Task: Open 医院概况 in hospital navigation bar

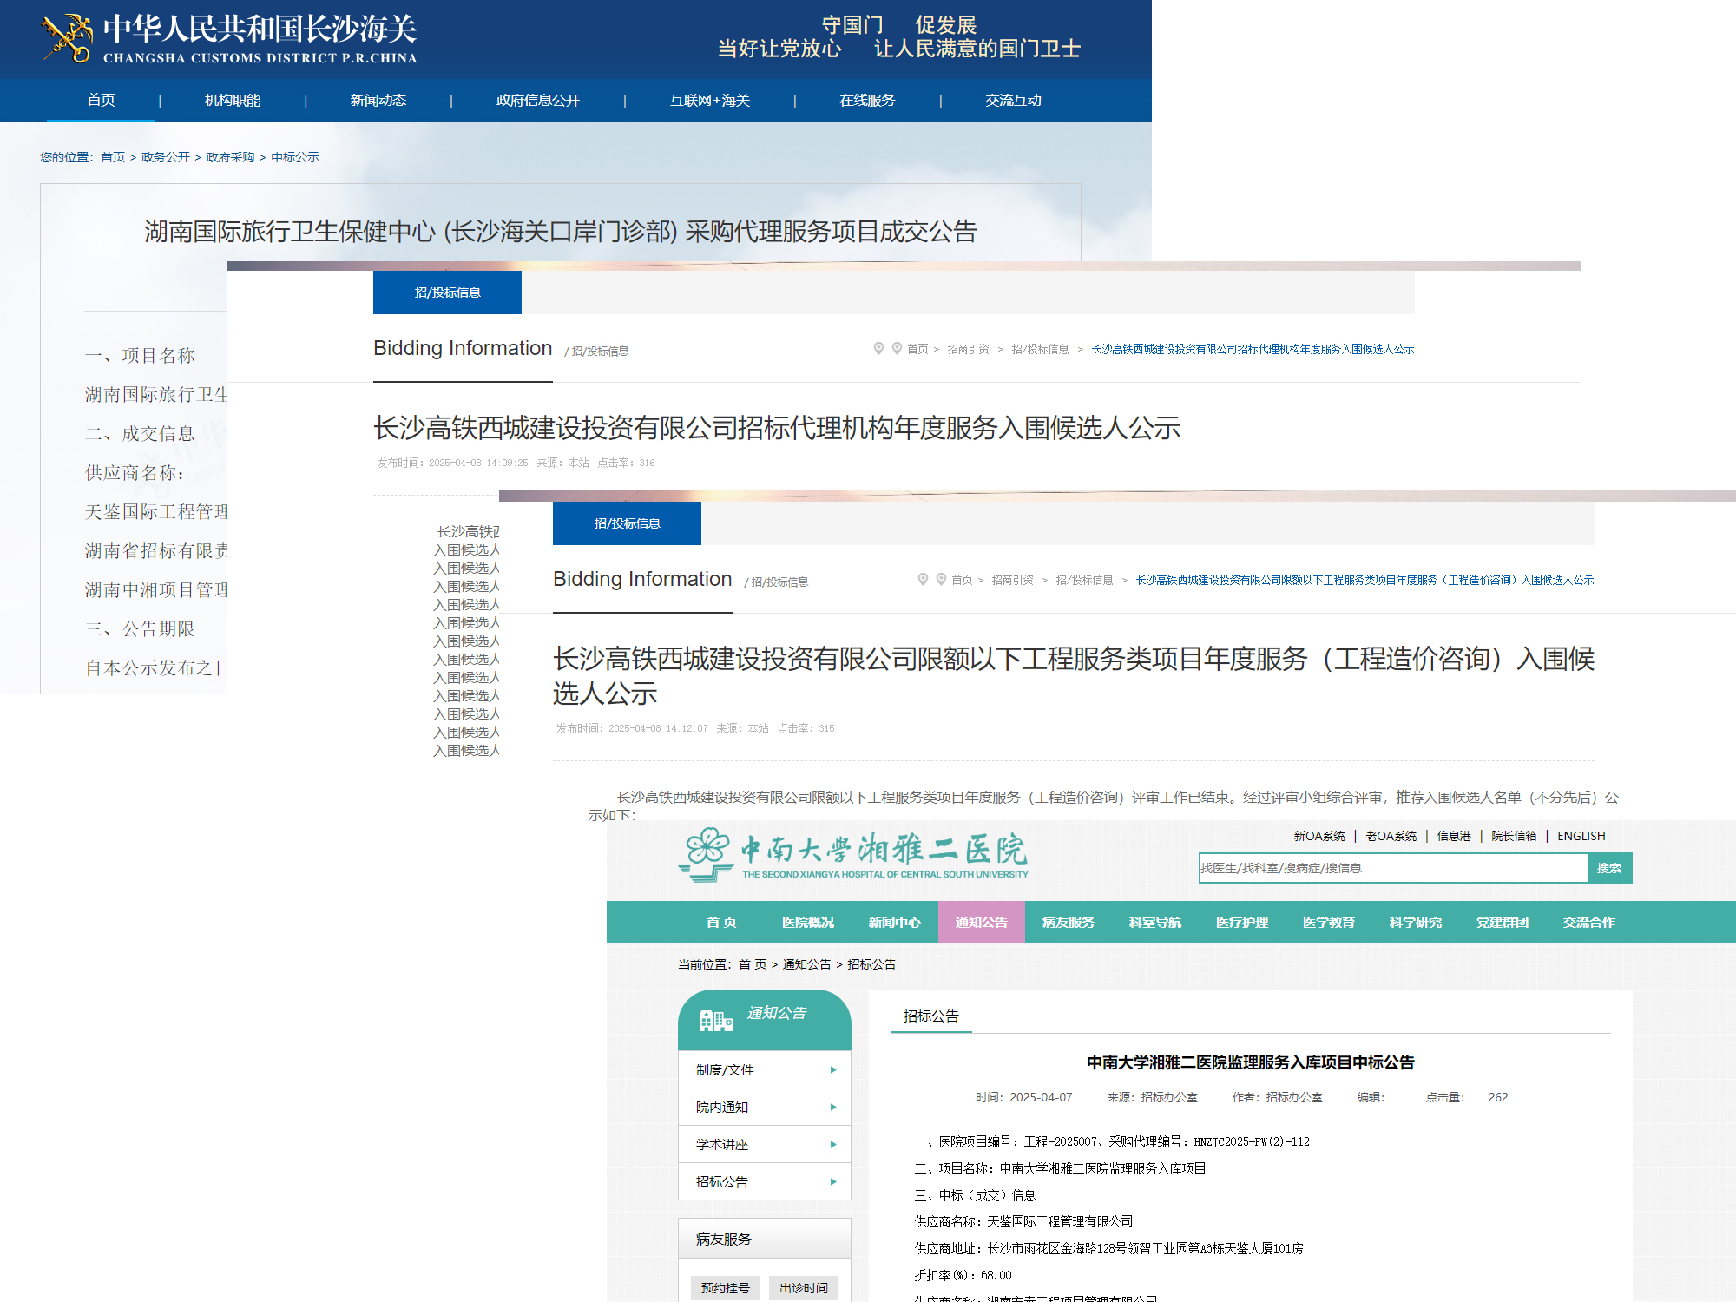Action: point(808,922)
